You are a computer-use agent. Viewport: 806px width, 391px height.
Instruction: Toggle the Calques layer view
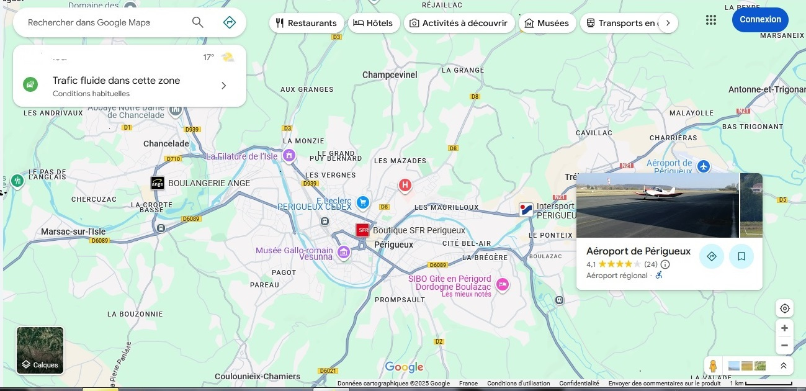pos(40,350)
